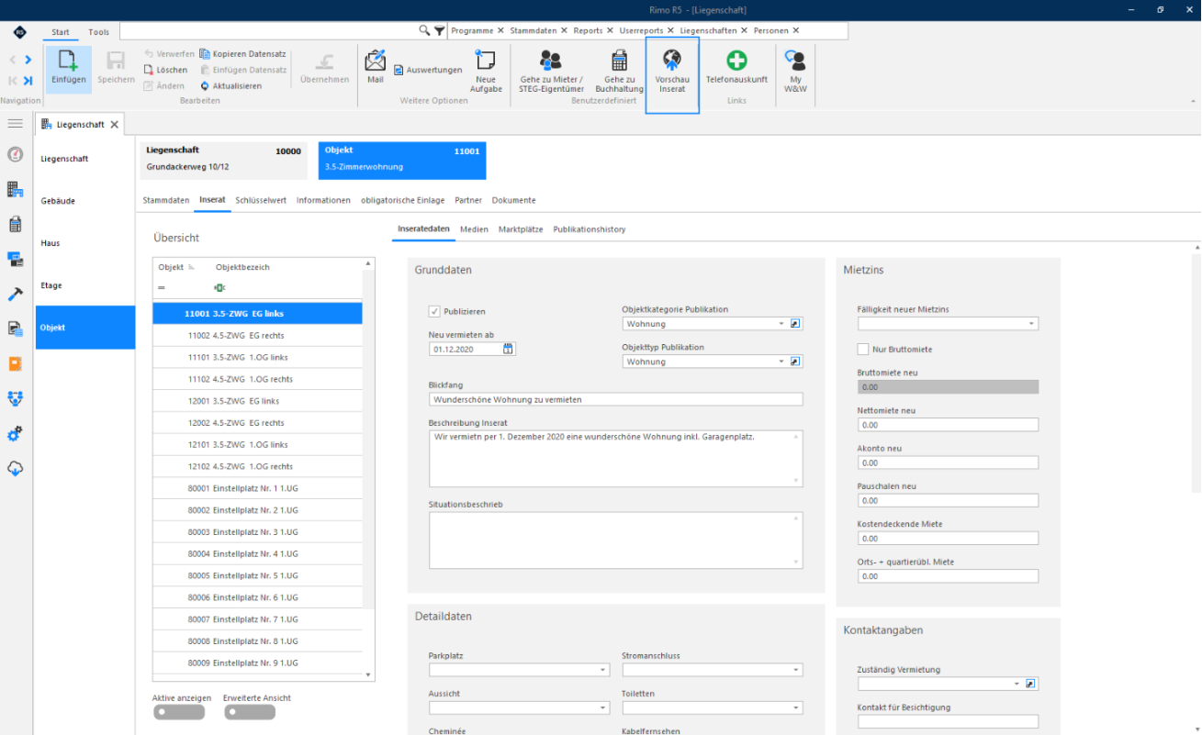The image size is (1202, 735).
Task: Click the Blickfang text field
Action: (615, 399)
